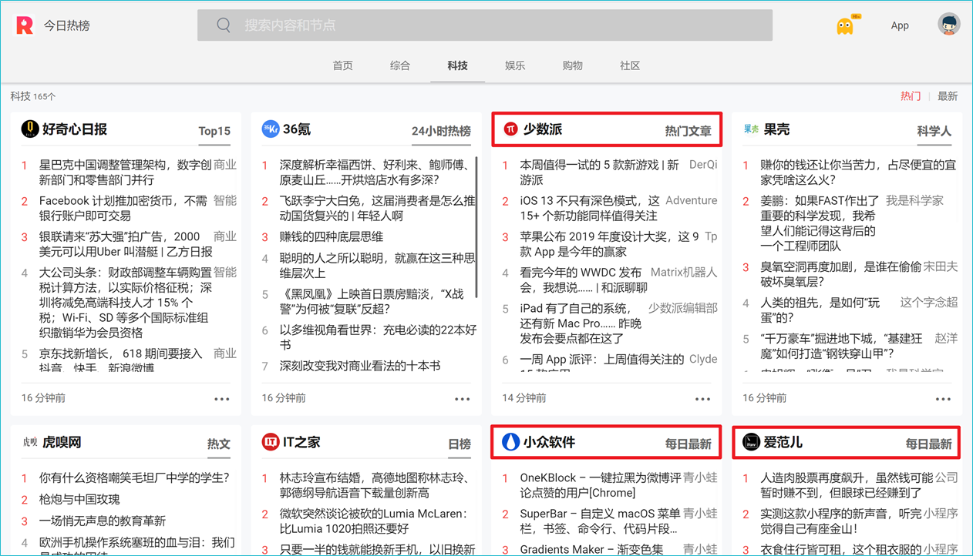Open article 臭氧空洞再度加剧
The height and width of the screenshot is (556, 973).
[x=841, y=274]
